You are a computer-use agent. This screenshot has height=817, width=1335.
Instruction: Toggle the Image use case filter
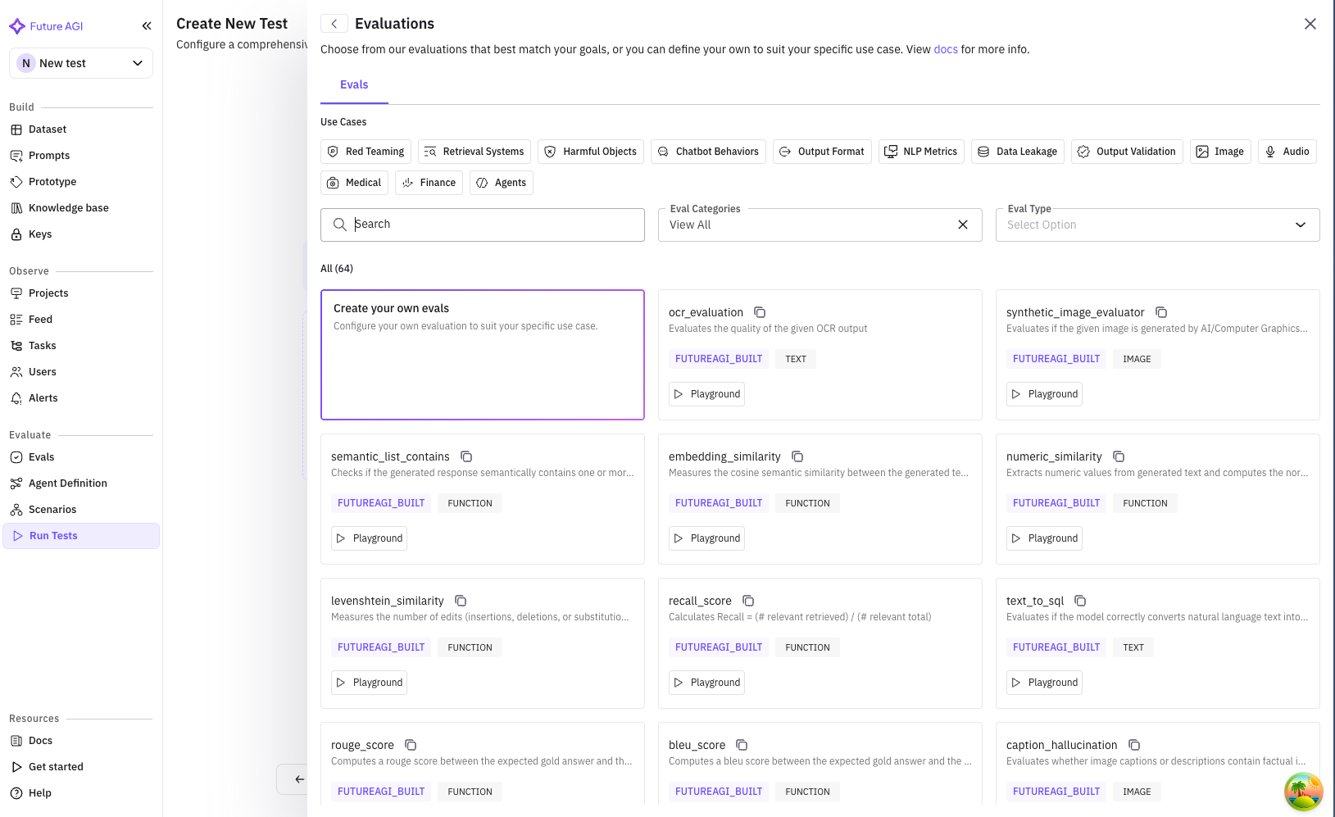point(1220,151)
